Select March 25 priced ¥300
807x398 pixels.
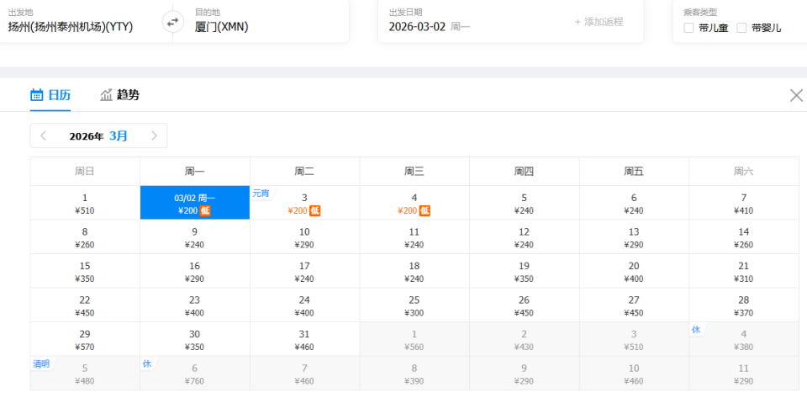click(x=414, y=305)
